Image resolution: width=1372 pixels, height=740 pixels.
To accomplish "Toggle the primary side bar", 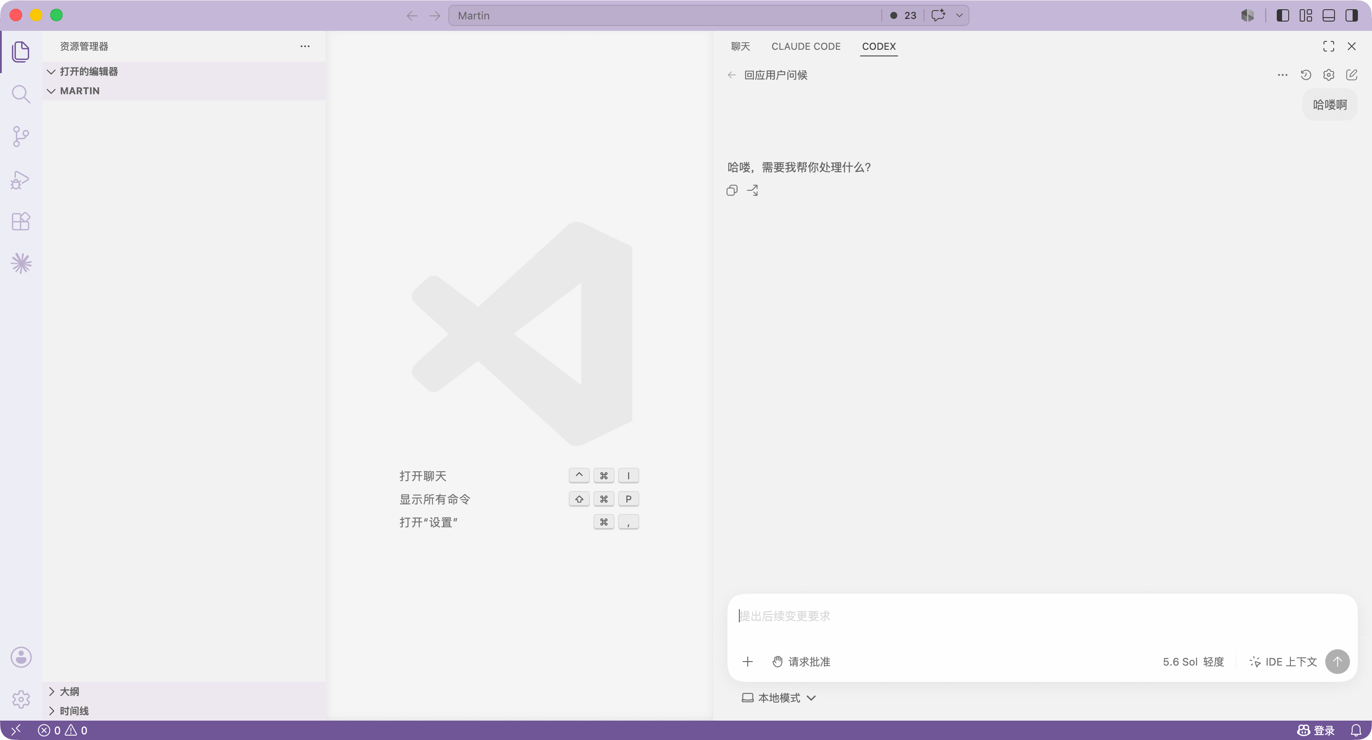I will click(x=1283, y=15).
